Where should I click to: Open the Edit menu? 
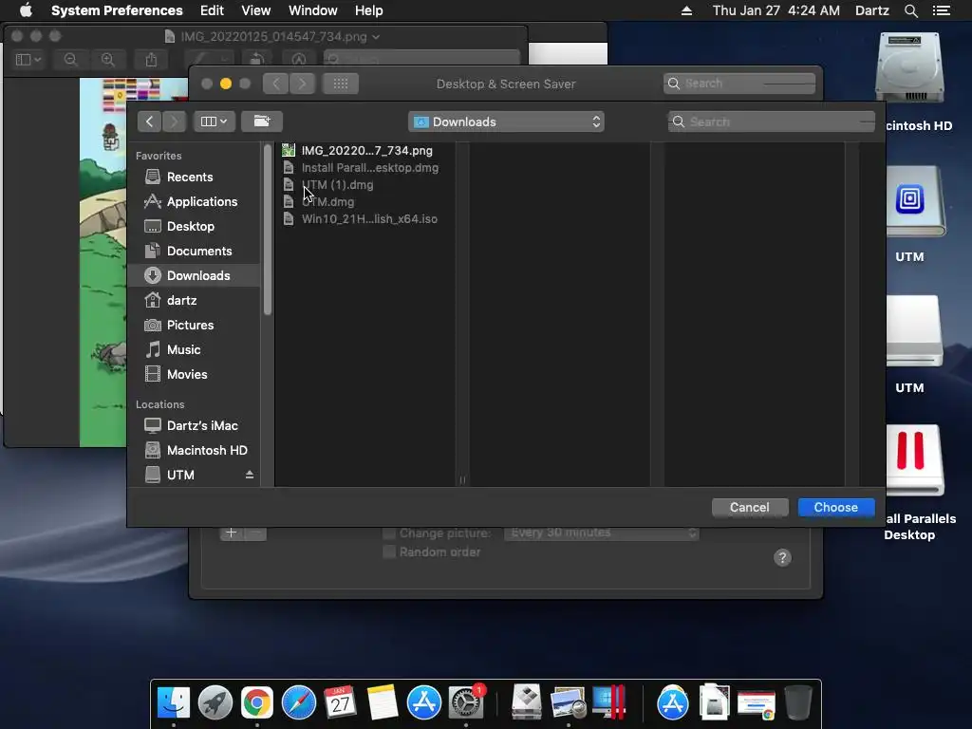(212, 10)
